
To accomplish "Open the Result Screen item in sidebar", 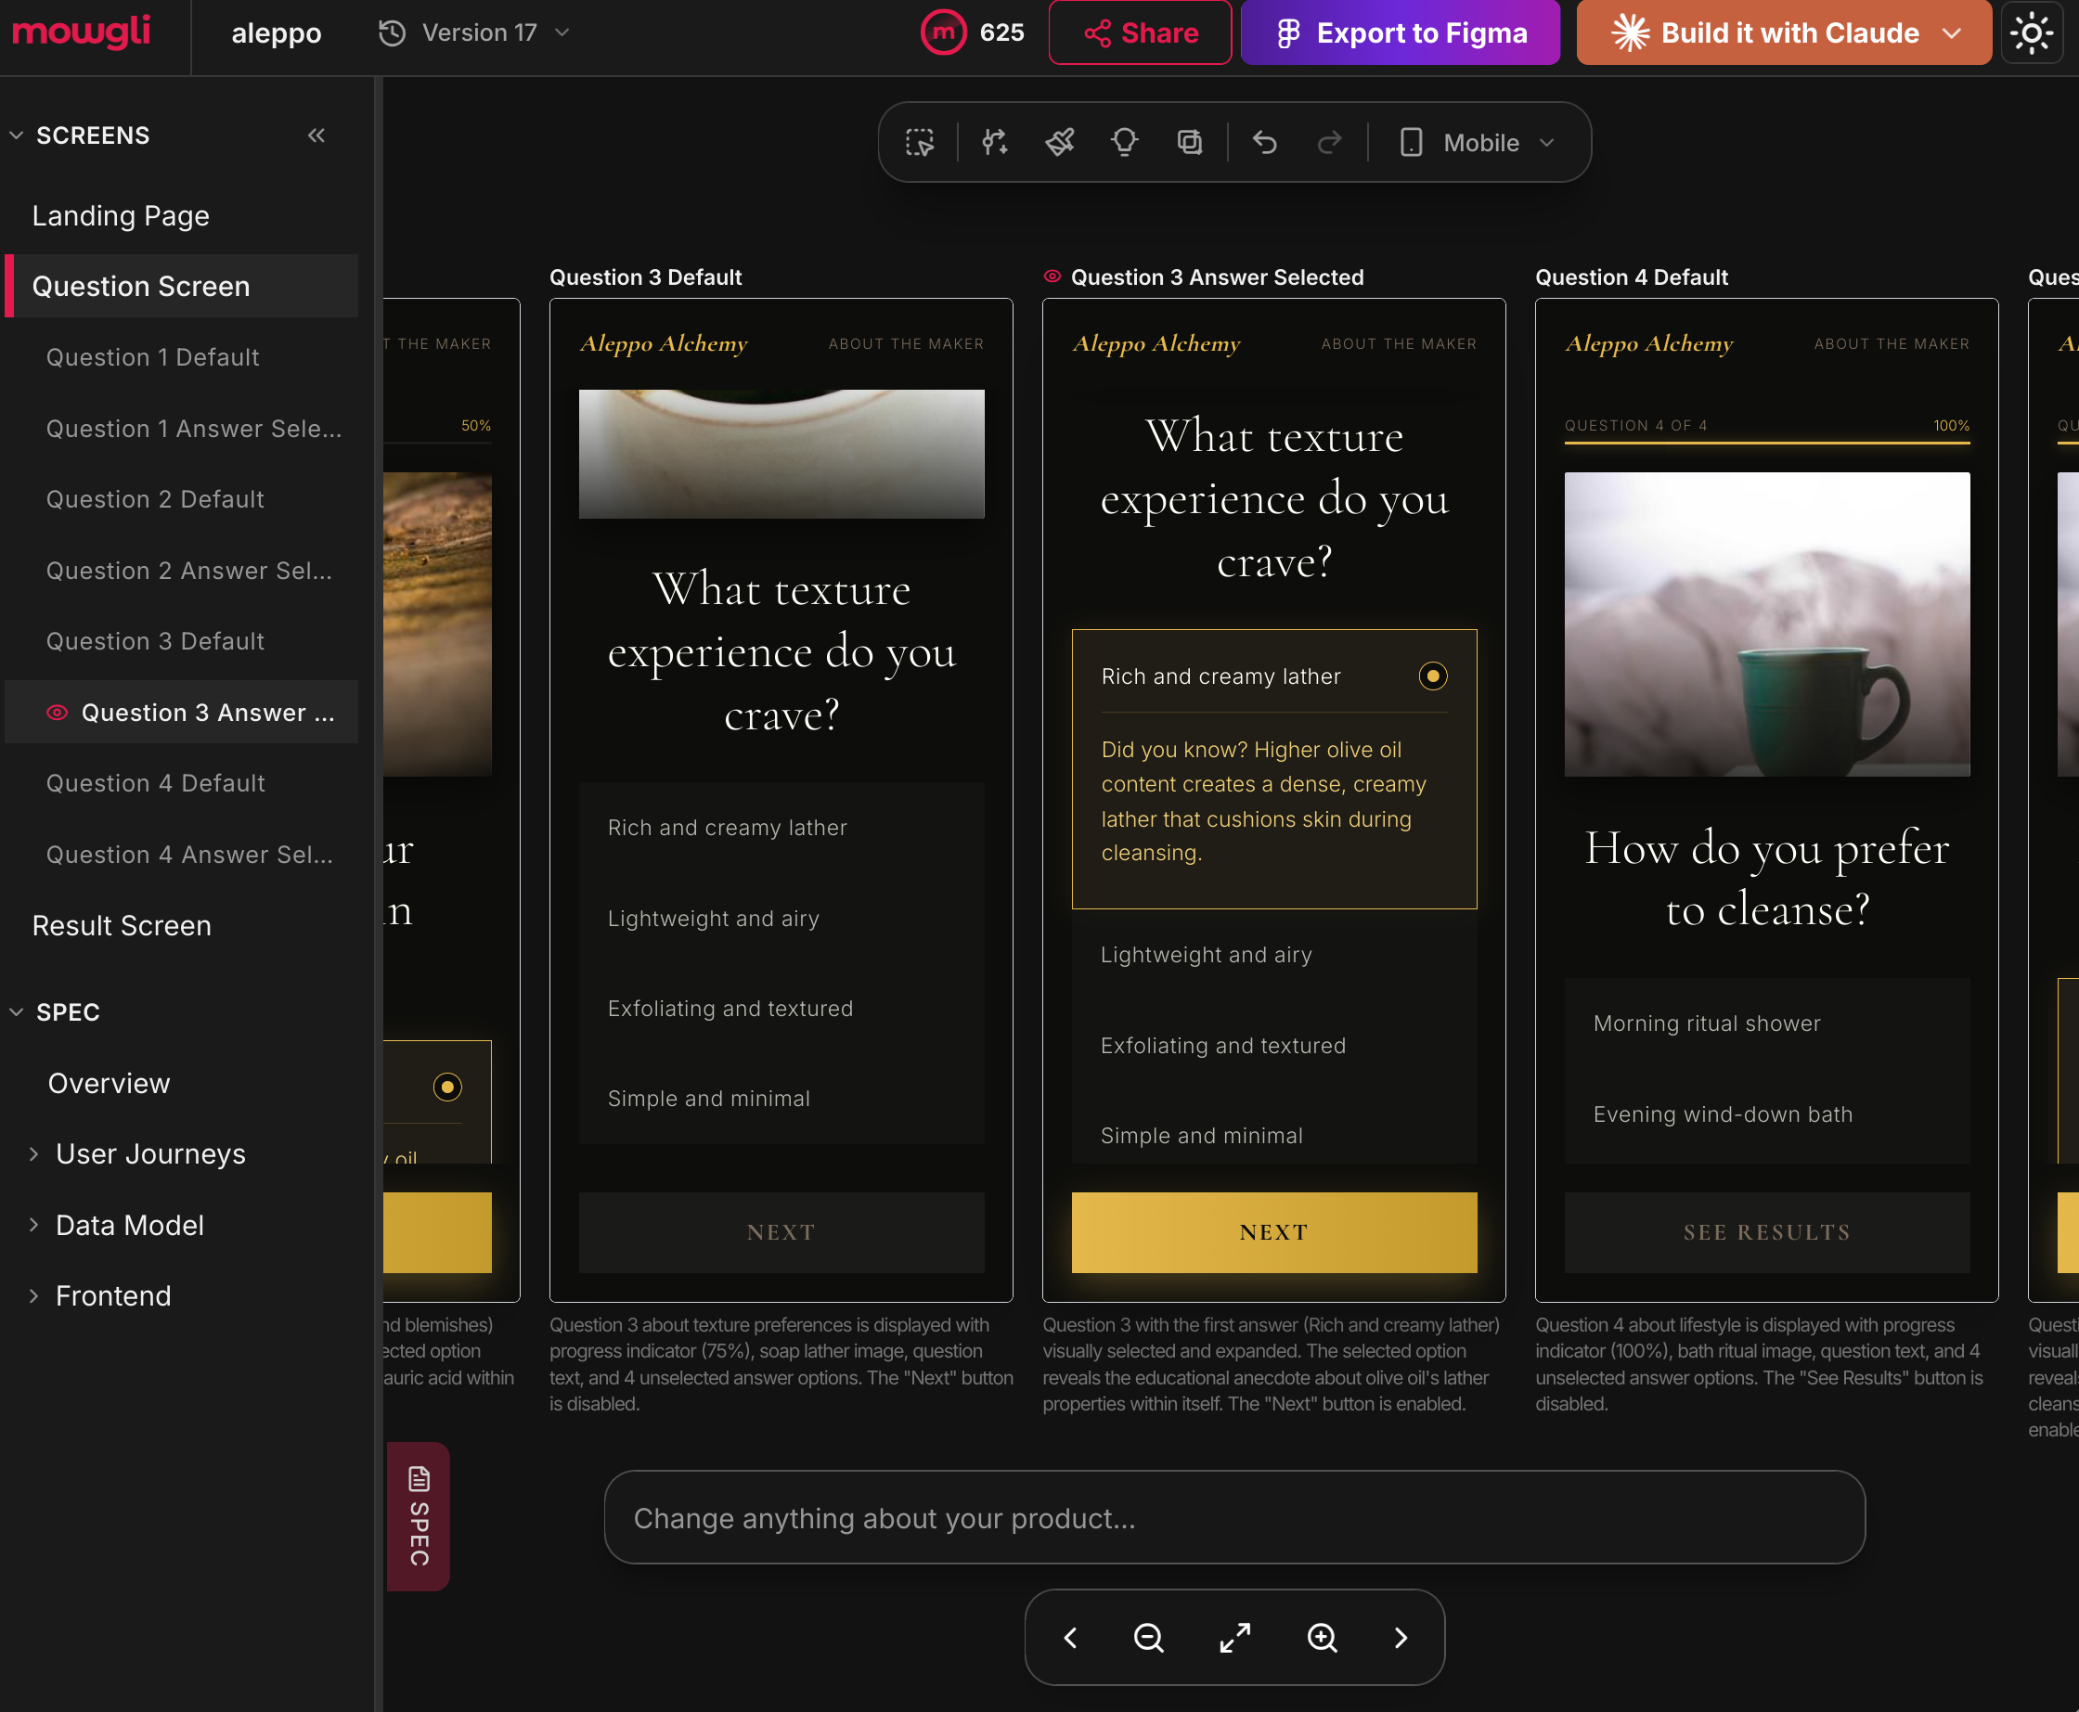I will [122, 925].
